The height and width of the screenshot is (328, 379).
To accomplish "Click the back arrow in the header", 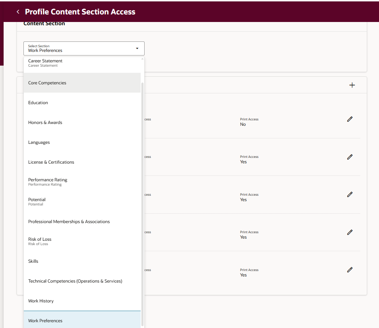I will [18, 12].
